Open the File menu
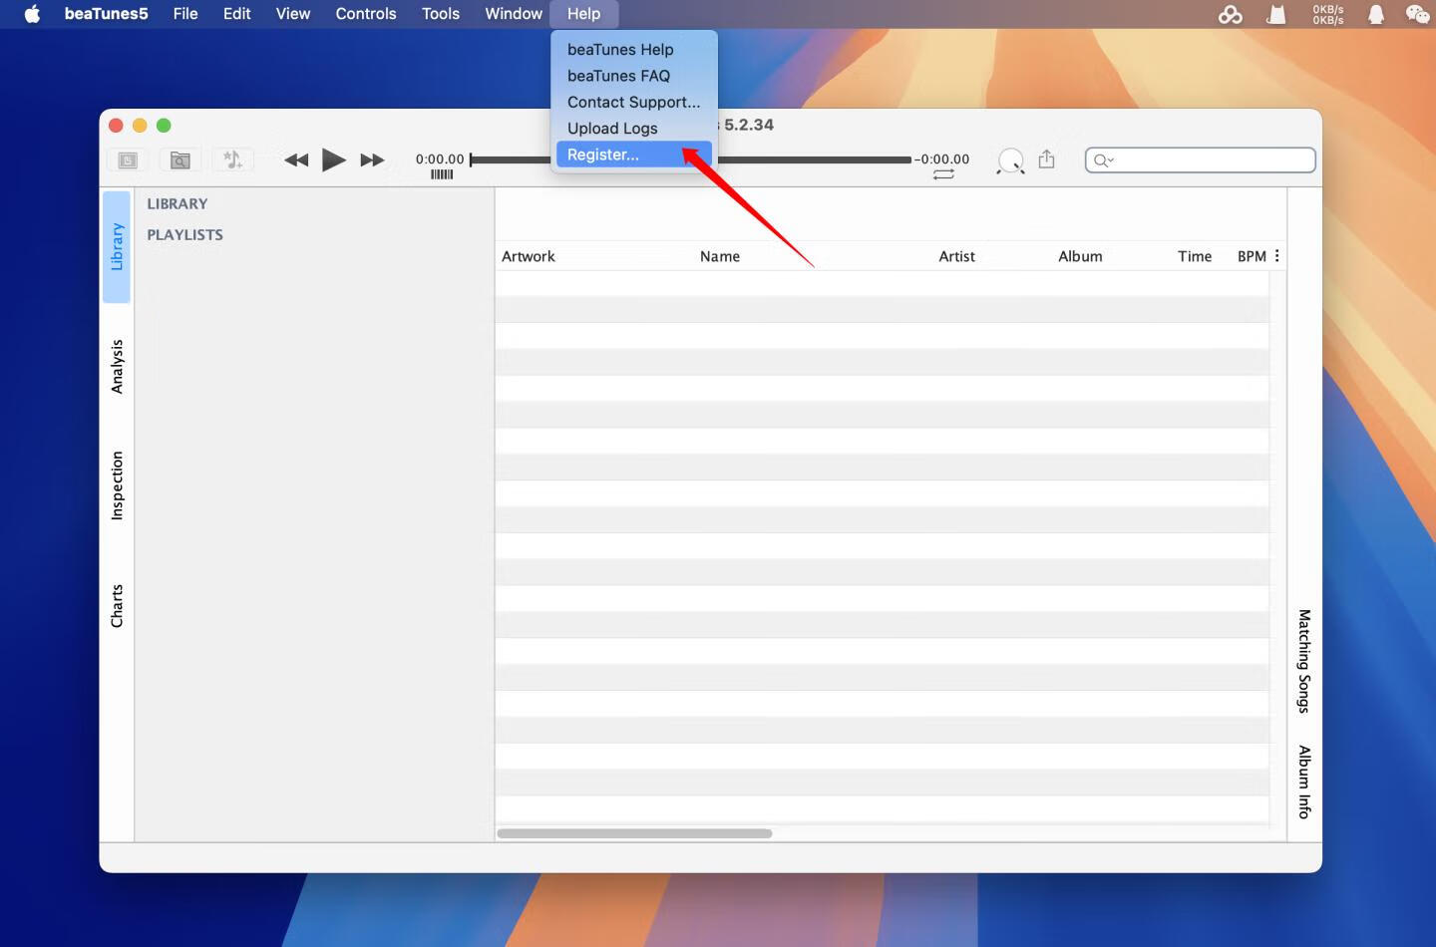 tap(185, 14)
